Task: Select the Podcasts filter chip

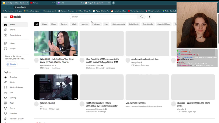Action: pos(96,24)
